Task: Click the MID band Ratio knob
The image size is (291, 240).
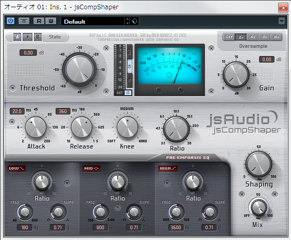Action: 117,181
